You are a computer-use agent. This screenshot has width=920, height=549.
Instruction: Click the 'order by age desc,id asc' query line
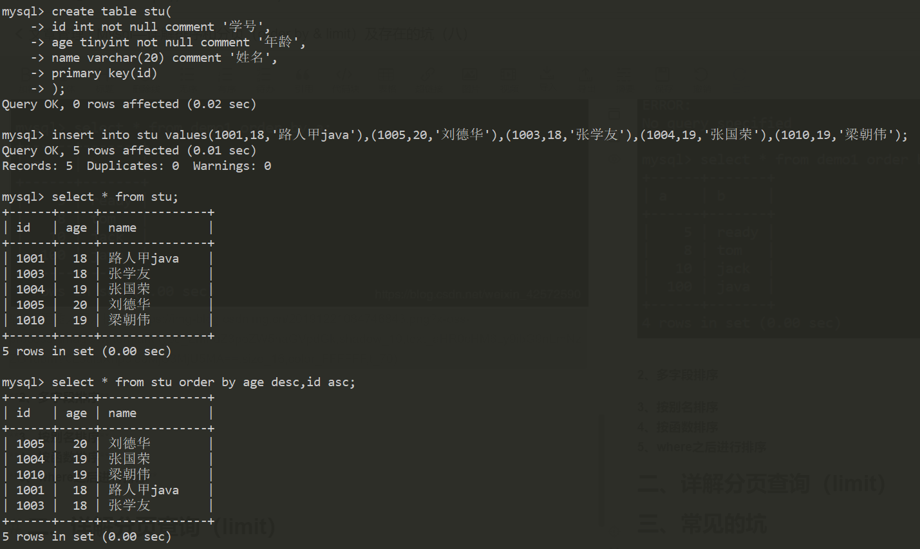179,382
